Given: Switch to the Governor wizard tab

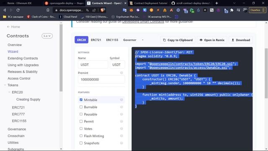Looking at the screenshot, I should pyautogui.click(x=130, y=40).
